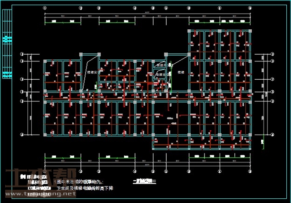
Task: Select the rightmost 楼梯 label near the wing
Action: [181, 73]
